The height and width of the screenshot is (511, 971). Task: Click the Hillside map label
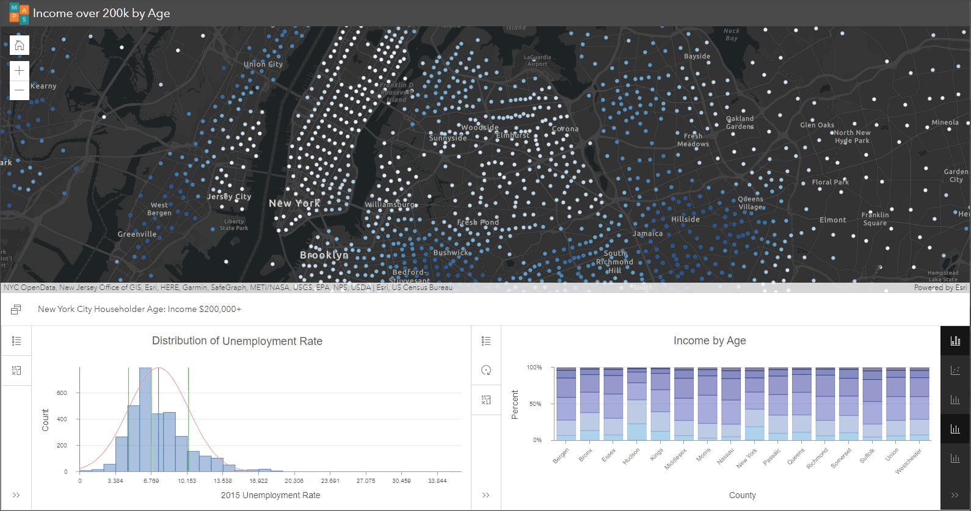[x=686, y=219]
